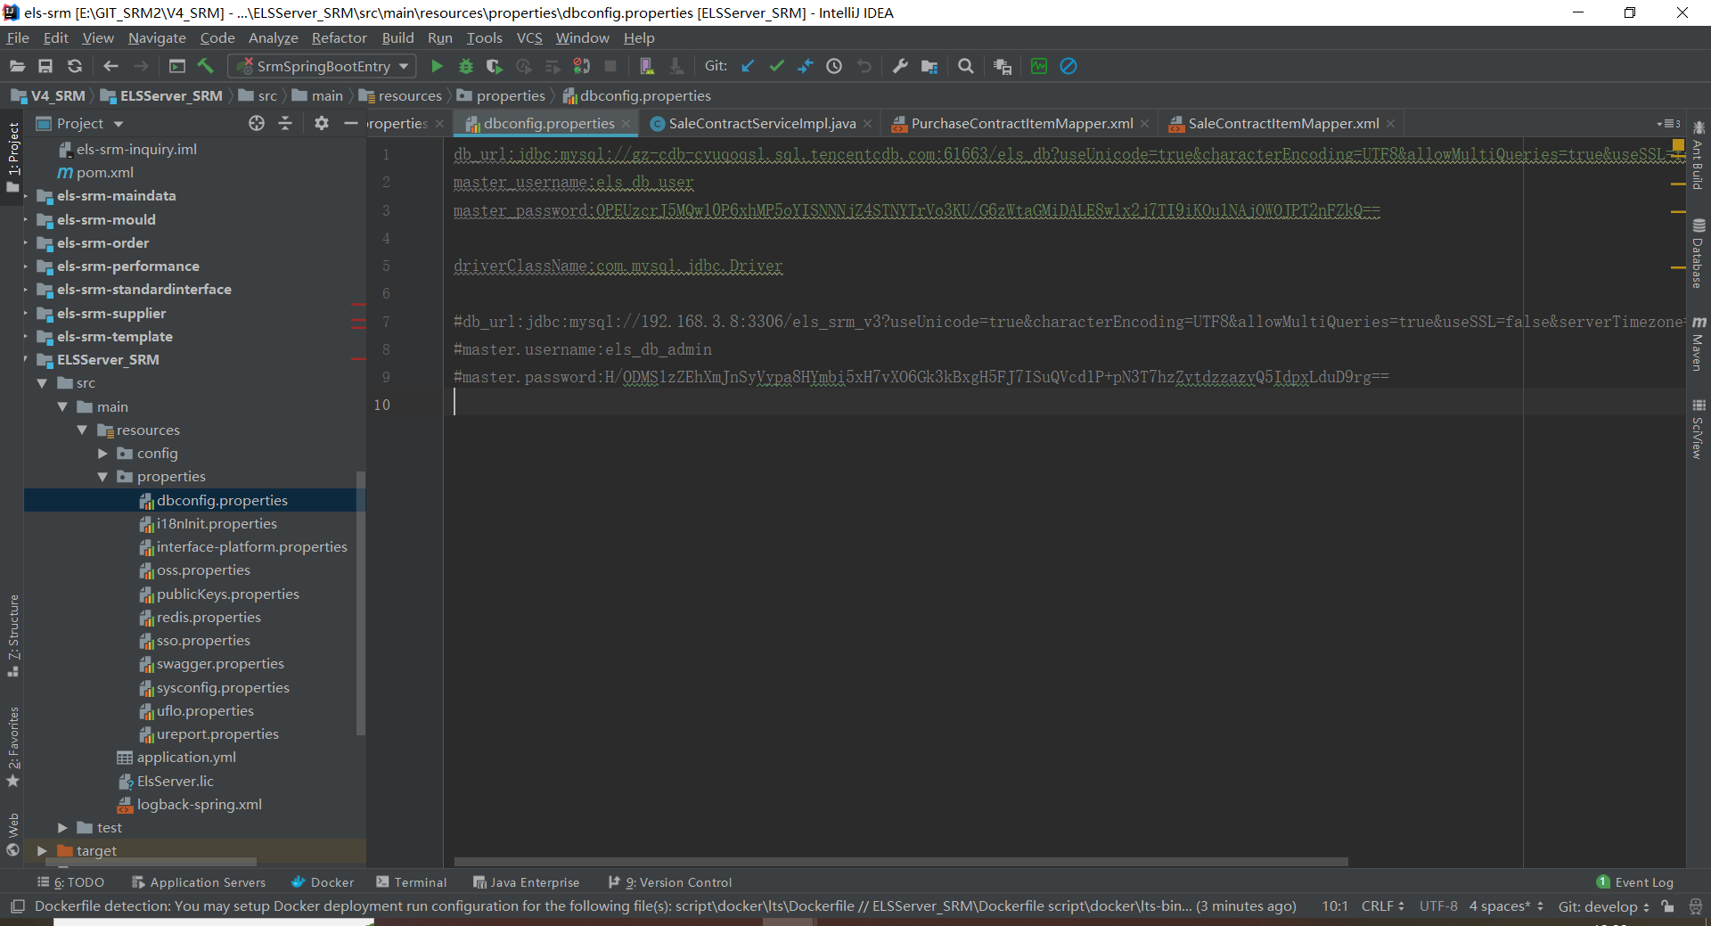Viewport: 1711px width, 926px height.
Task: Open the Structure side panel
Action: 12,635
